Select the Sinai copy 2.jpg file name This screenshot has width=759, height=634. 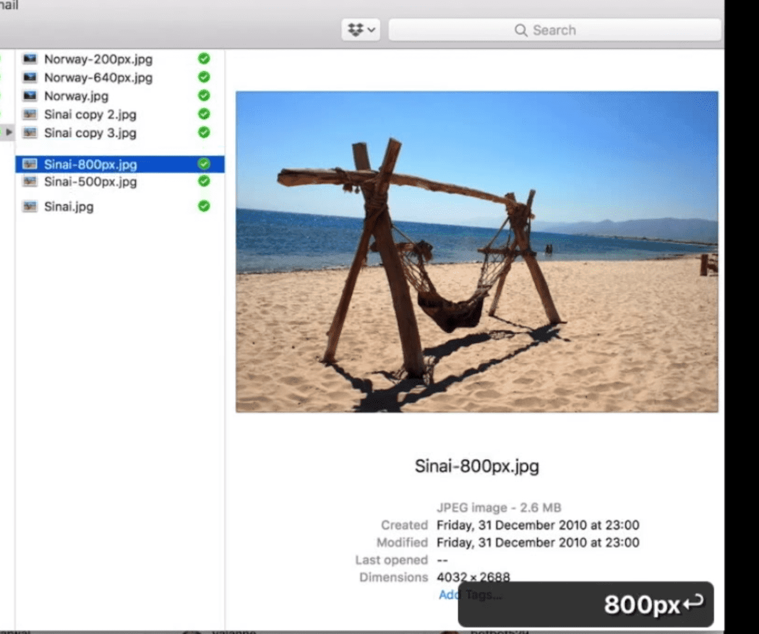[90, 115]
